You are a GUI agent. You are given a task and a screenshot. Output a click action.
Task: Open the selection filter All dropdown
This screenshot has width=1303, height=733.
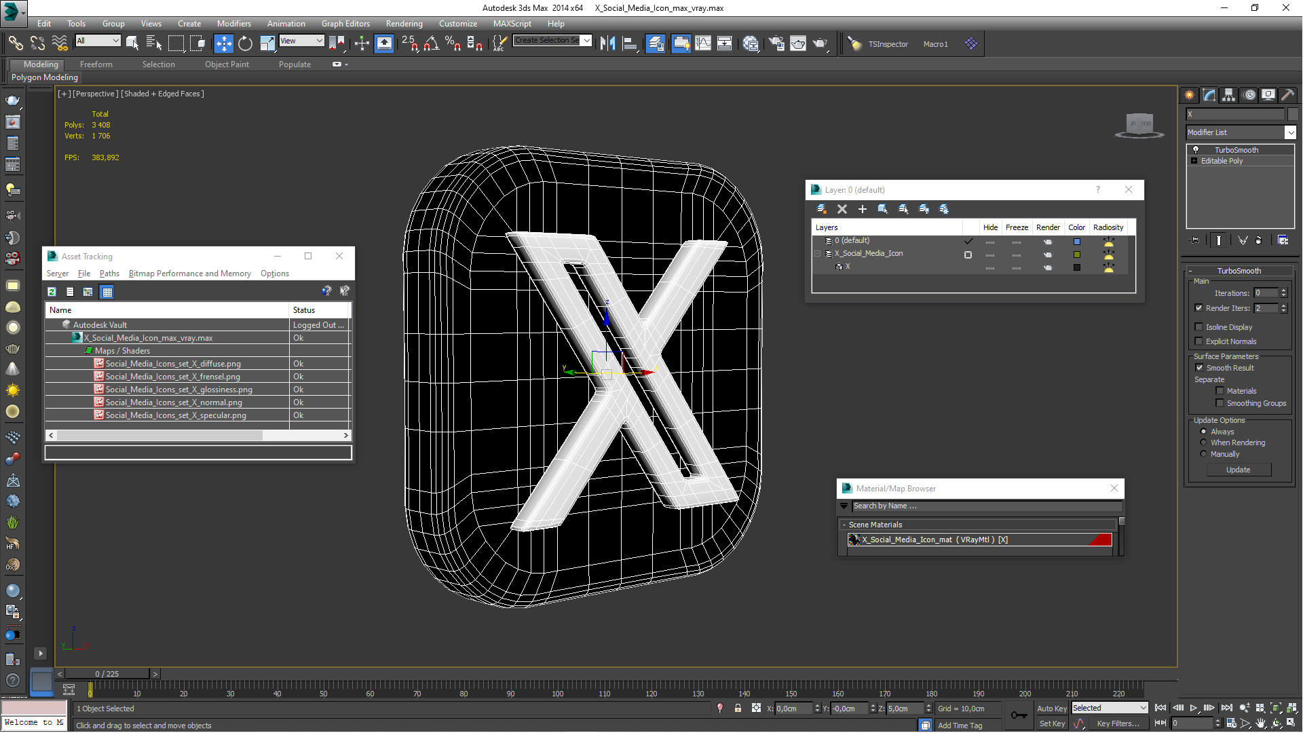pyautogui.click(x=98, y=41)
